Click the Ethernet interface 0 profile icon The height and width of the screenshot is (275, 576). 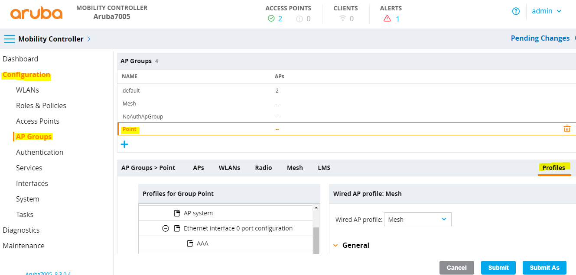177,228
